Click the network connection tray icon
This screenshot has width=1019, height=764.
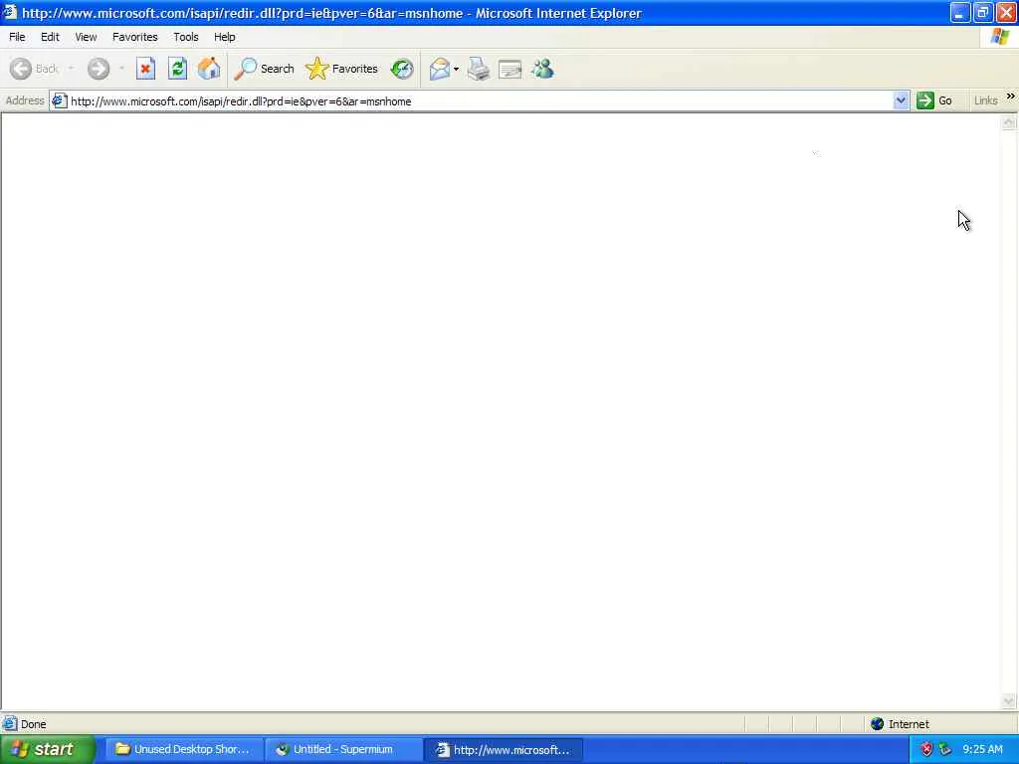tap(945, 750)
